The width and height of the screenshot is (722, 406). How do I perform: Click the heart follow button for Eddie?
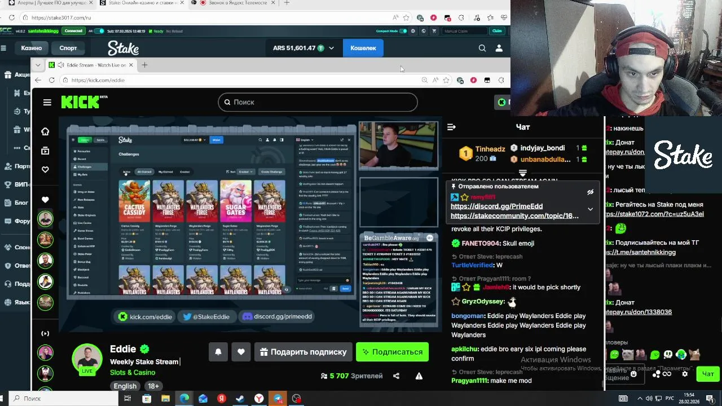pos(241,352)
